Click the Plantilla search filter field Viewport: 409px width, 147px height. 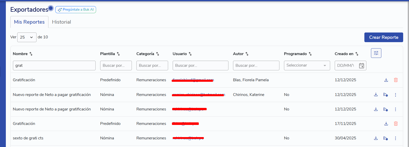[x=116, y=66]
